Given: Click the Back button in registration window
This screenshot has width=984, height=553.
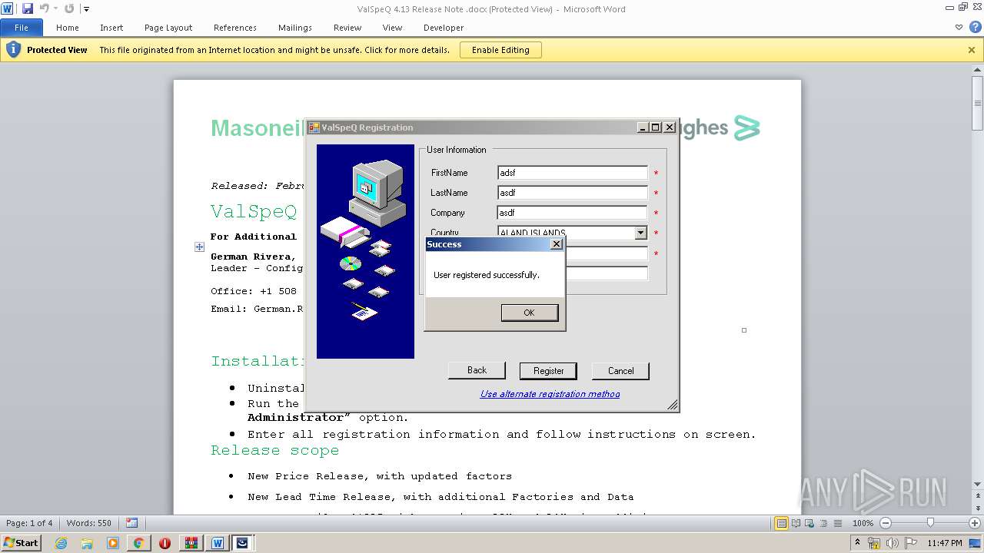Looking at the screenshot, I should click(477, 370).
